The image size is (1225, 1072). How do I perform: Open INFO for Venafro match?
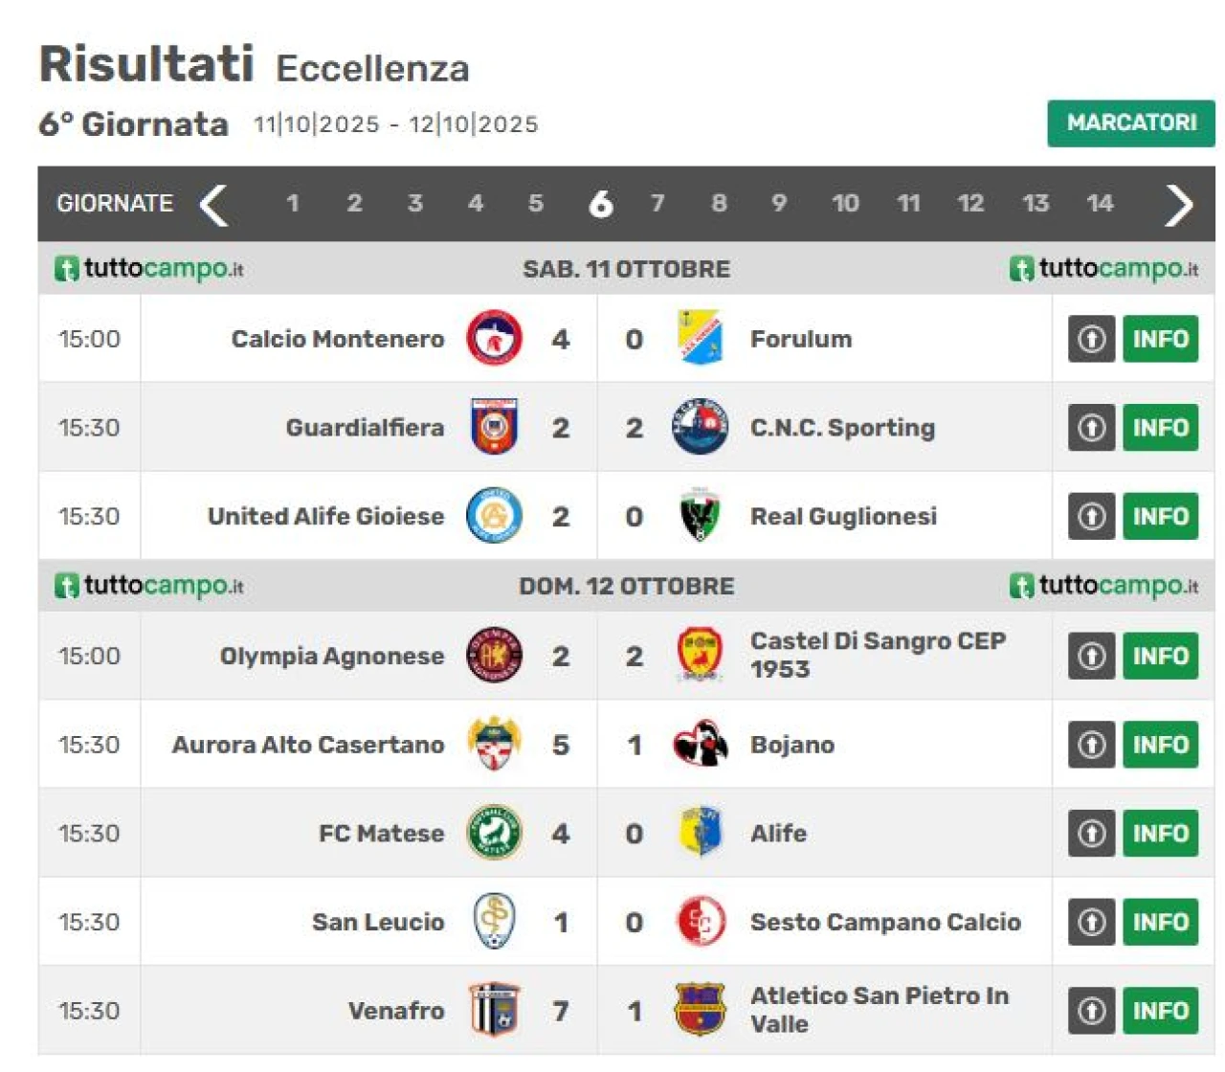[x=1160, y=1011]
